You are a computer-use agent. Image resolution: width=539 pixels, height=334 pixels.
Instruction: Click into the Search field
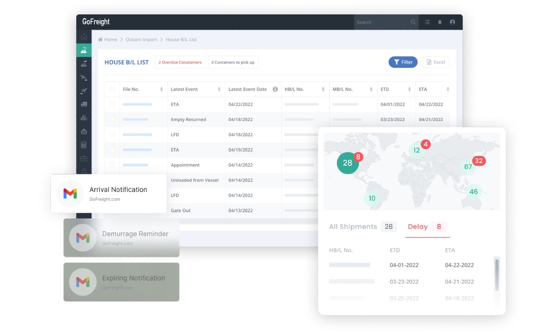pyautogui.click(x=382, y=22)
